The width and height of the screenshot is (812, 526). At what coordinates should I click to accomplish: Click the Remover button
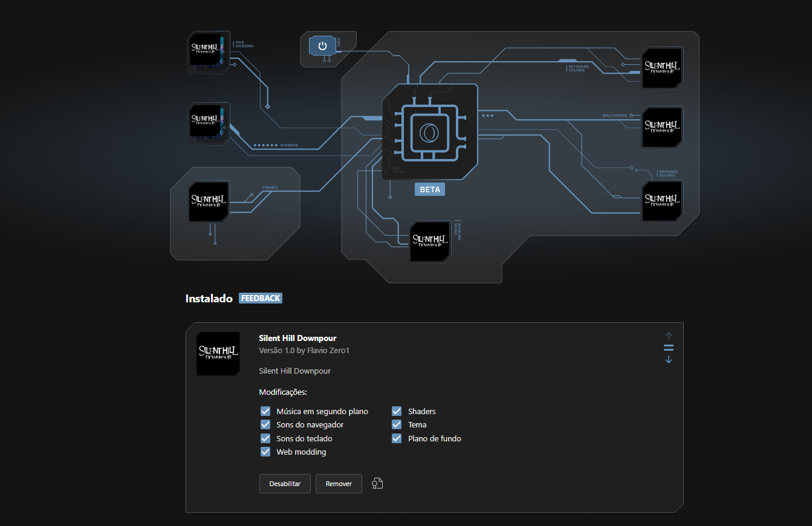click(339, 484)
